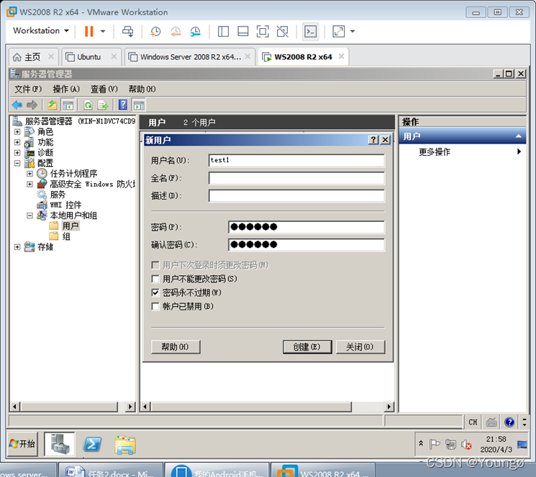Screen dimensions: 536x477
Task: Stretch the guest display
Action: tap(338, 32)
